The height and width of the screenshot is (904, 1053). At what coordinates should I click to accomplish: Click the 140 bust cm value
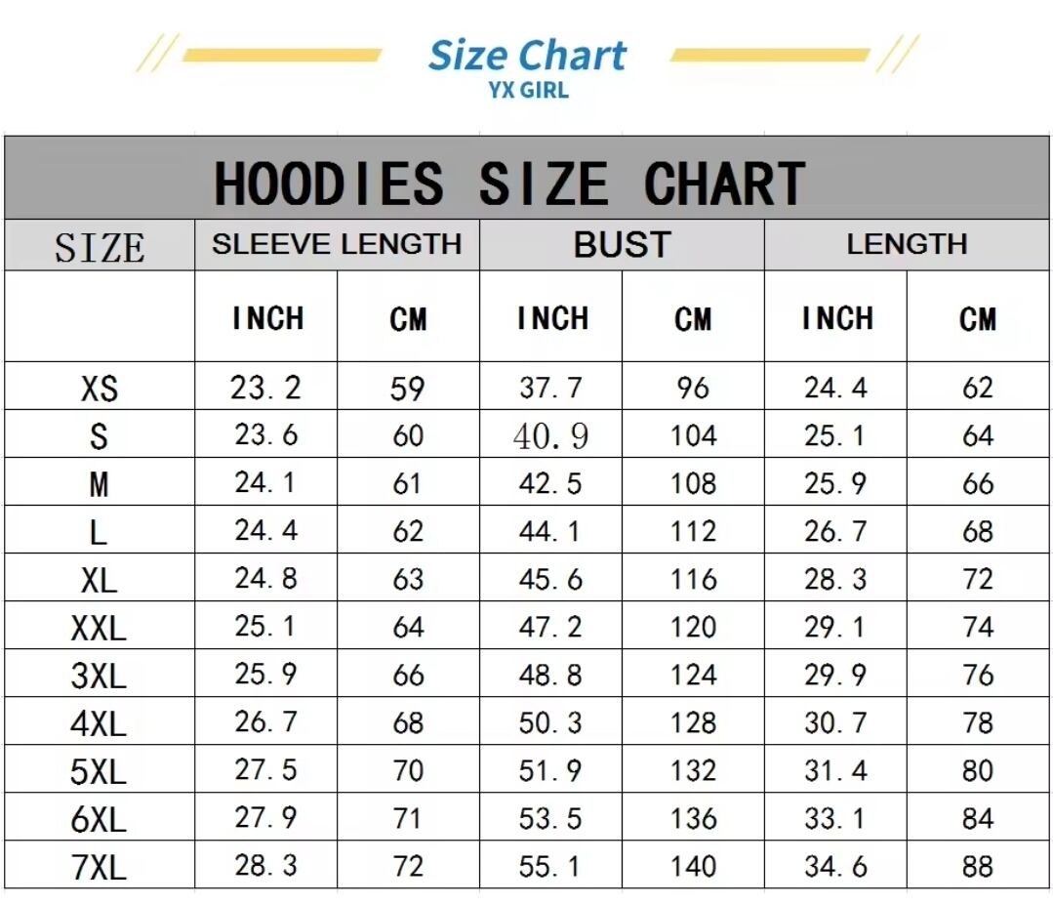(x=693, y=866)
